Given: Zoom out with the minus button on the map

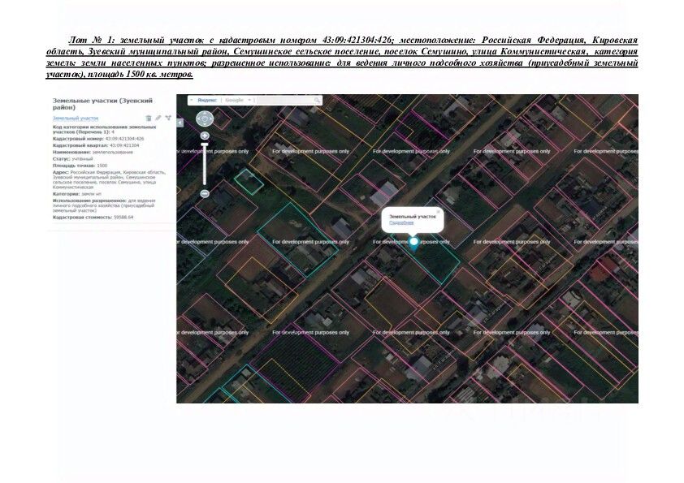Looking at the screenshot, I should point(205,193).
